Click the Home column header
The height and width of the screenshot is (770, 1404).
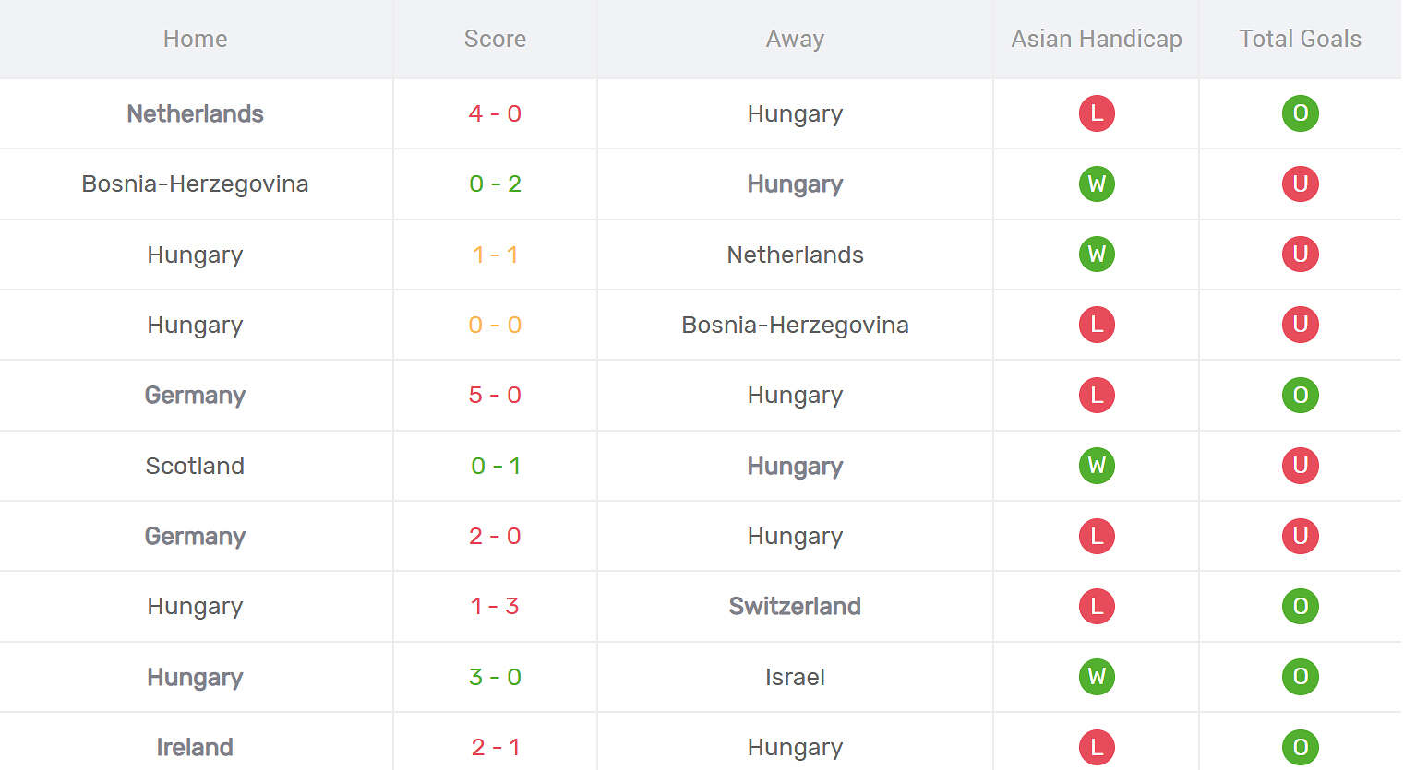click(x=195, y=39)
